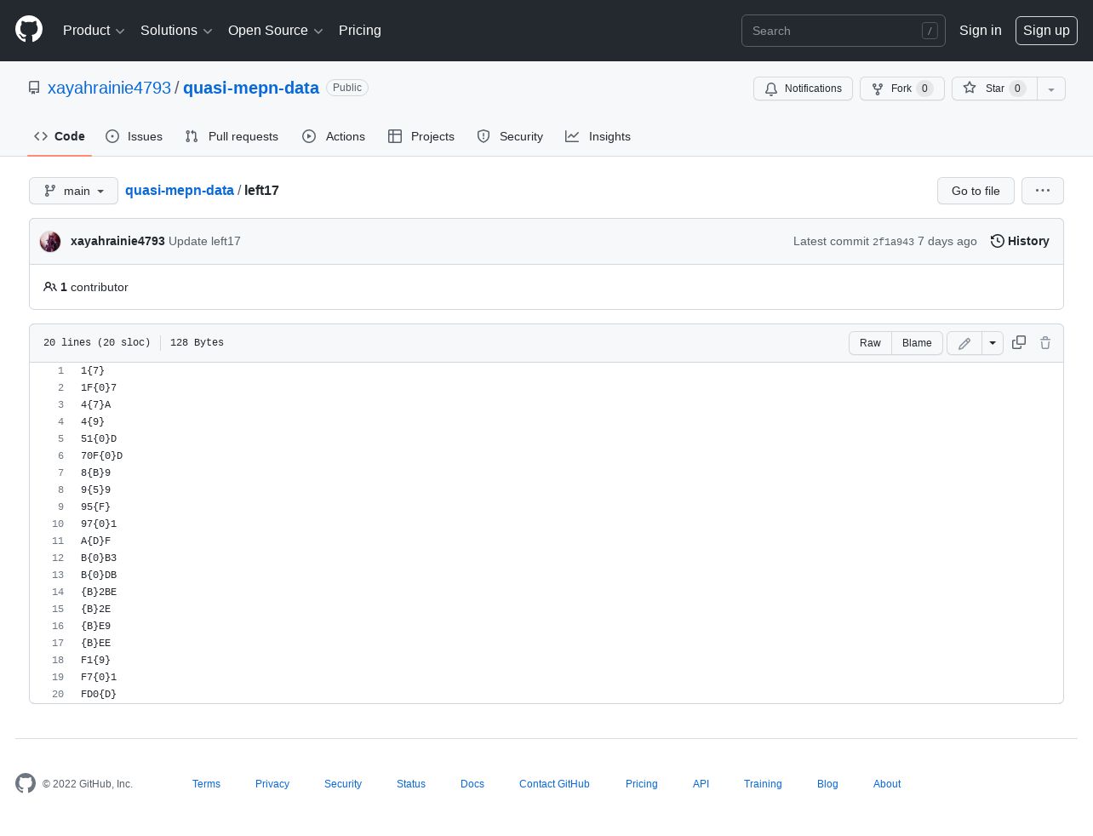Switch to the Actions tab
This screenshot has width=1093, height=836.
(x=334, y=136)
